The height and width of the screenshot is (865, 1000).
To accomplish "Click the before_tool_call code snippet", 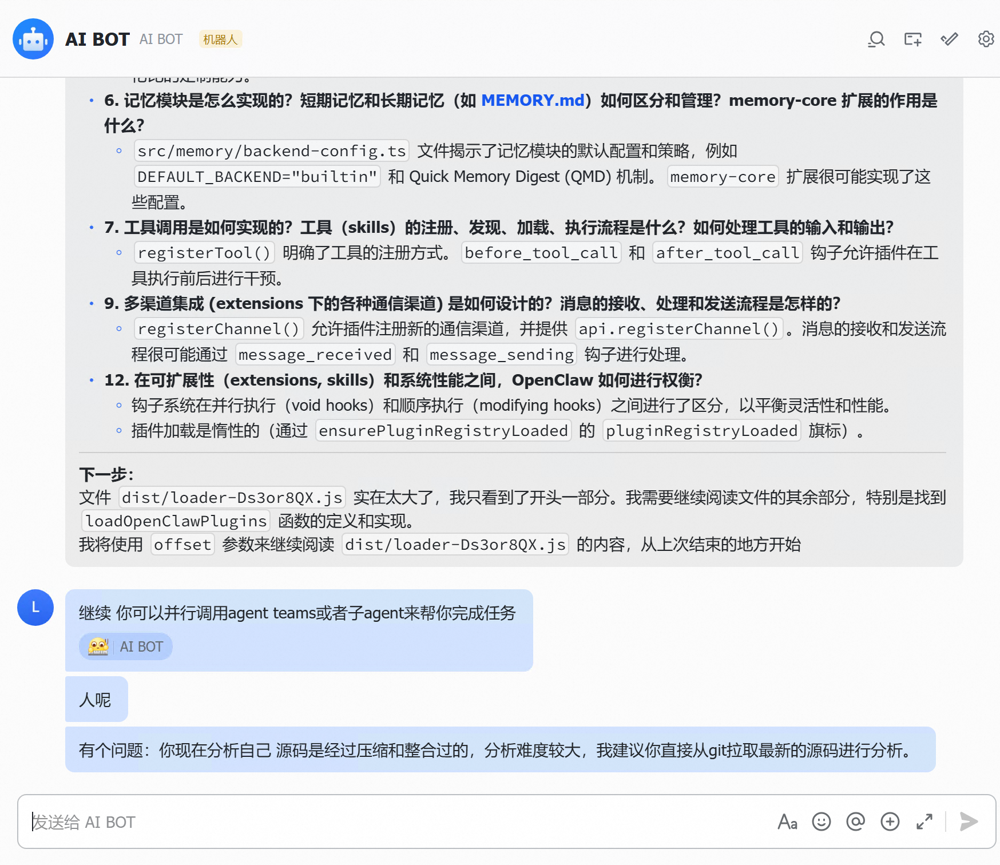I will [x=541, y=252].
